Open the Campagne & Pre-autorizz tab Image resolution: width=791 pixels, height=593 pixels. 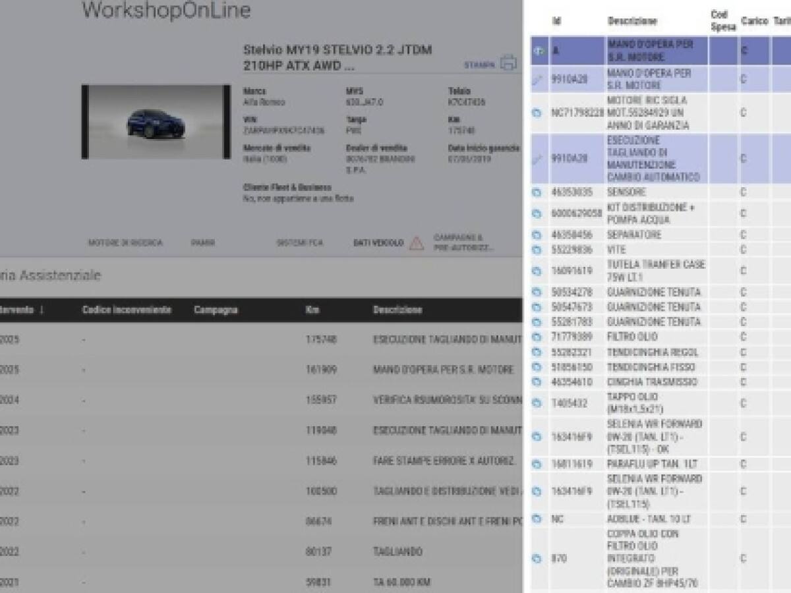pyautogui.click(x=463, y=242)
